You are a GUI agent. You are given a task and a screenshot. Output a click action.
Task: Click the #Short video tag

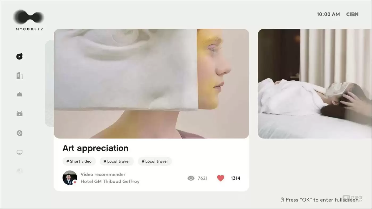79,161
